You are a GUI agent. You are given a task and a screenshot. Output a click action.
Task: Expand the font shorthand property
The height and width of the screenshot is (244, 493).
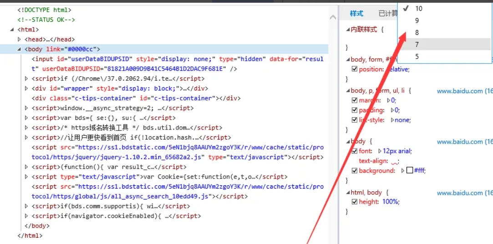click(x=380, y=151)
